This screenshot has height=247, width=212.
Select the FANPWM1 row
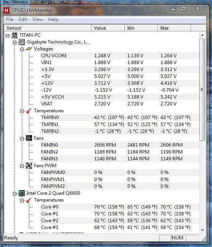coord(120,179)
